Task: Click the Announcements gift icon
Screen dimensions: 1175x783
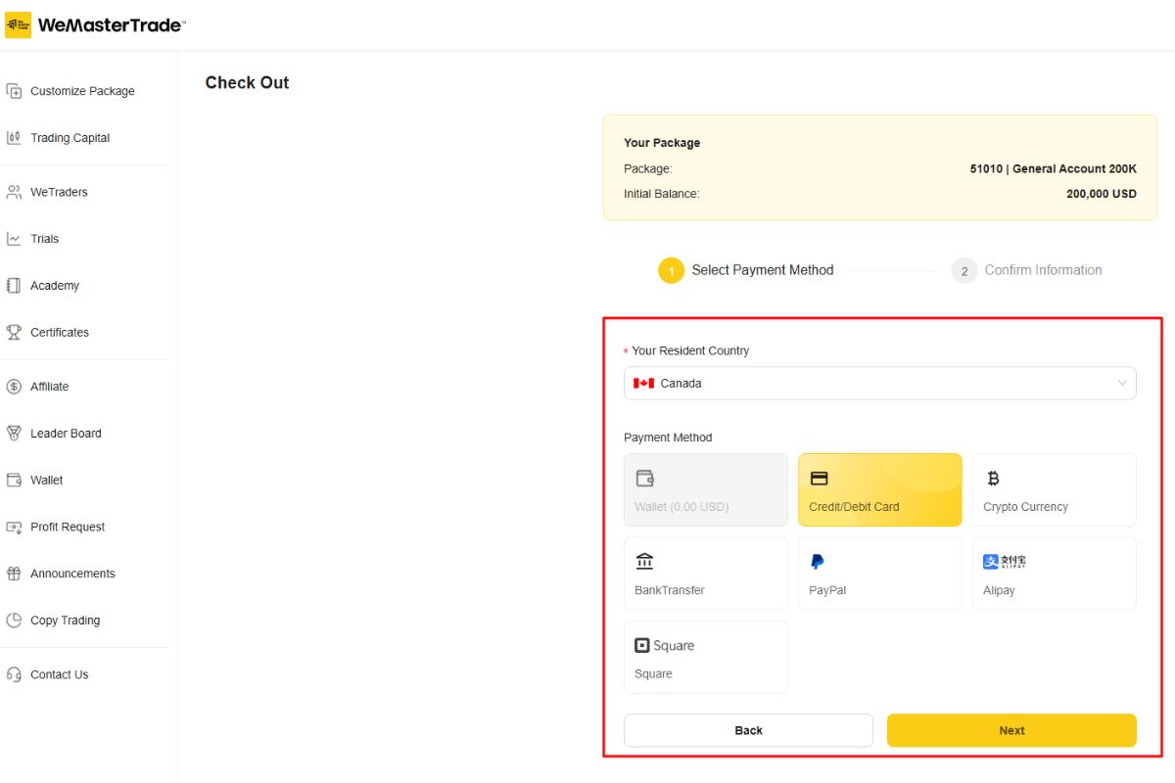Action: pyautogui.click(x=14, y=574)
